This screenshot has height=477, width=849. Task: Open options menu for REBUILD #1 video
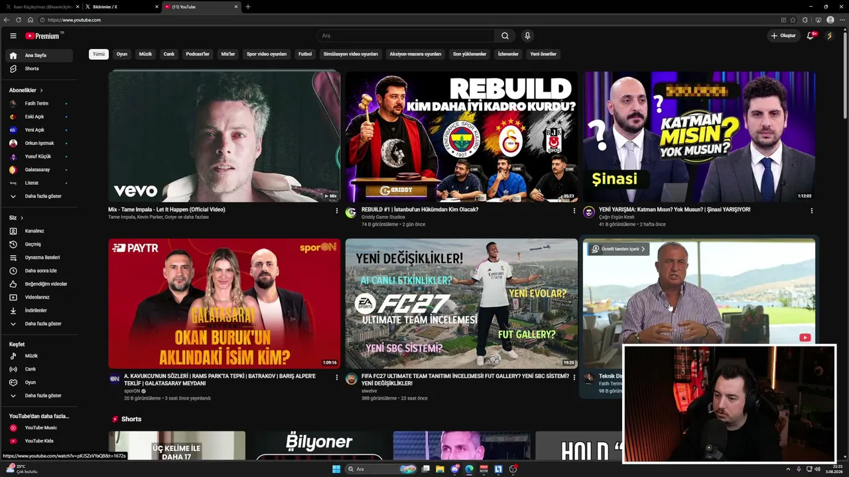coord(574,211)
